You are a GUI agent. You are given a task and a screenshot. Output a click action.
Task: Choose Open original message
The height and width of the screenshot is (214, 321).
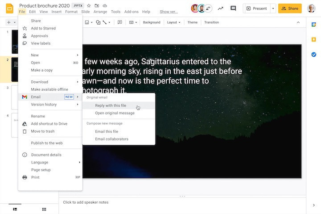click(119, 113)
